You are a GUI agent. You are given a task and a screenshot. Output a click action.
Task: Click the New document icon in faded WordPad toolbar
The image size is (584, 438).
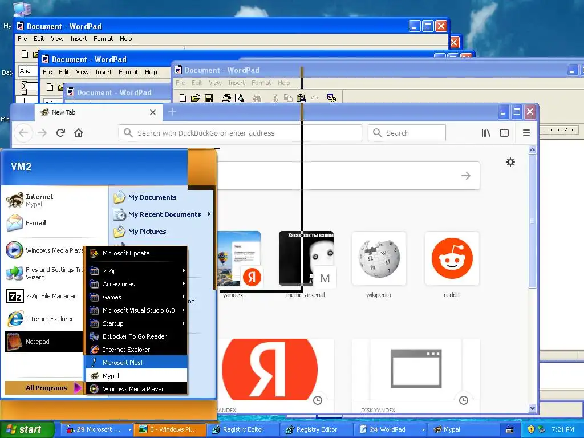click(x=182, y=98)
